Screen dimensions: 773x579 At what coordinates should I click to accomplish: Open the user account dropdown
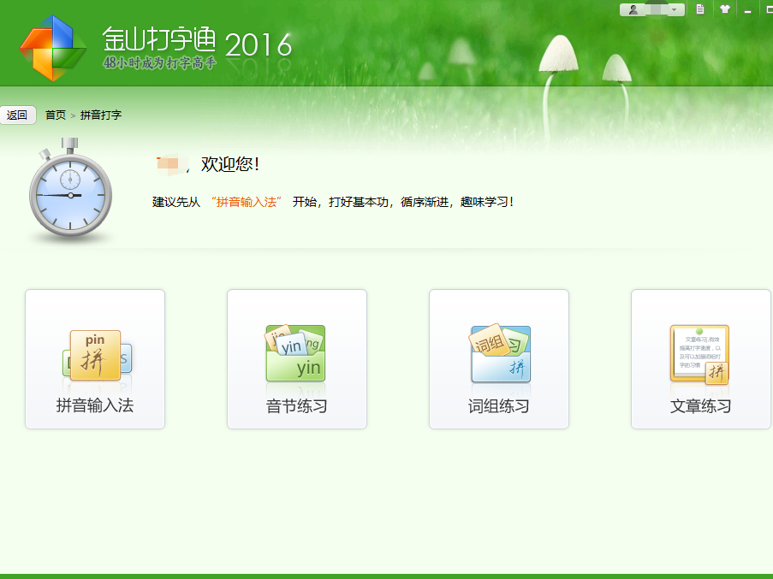(651, 9)
